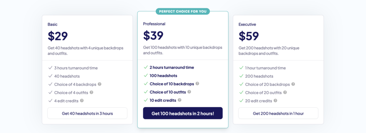Show info for Choice of 10 outfits

pyautogui.click(x=189, y=92)
